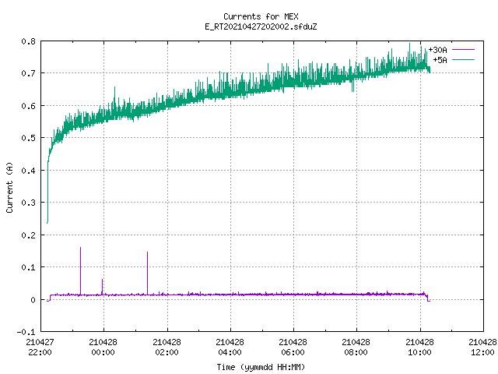
Task: Click the y-axis label 'Current (A)'
Action: coord(9,187)
